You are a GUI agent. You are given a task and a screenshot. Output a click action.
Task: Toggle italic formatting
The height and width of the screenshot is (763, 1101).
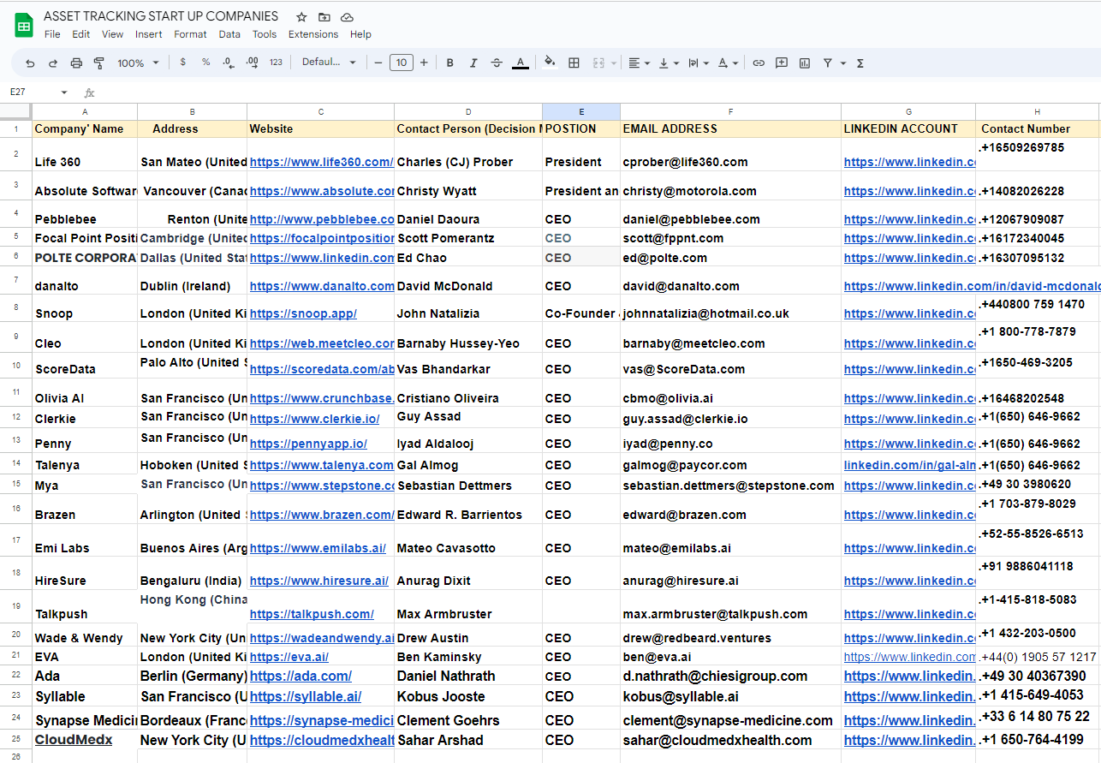[473, 63]
